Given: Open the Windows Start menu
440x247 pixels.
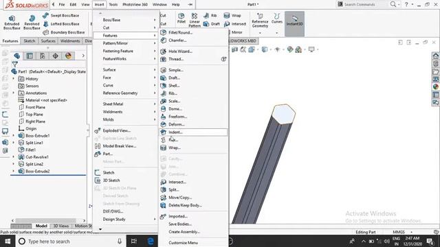Looking at the screenshot, I should 8,241.
